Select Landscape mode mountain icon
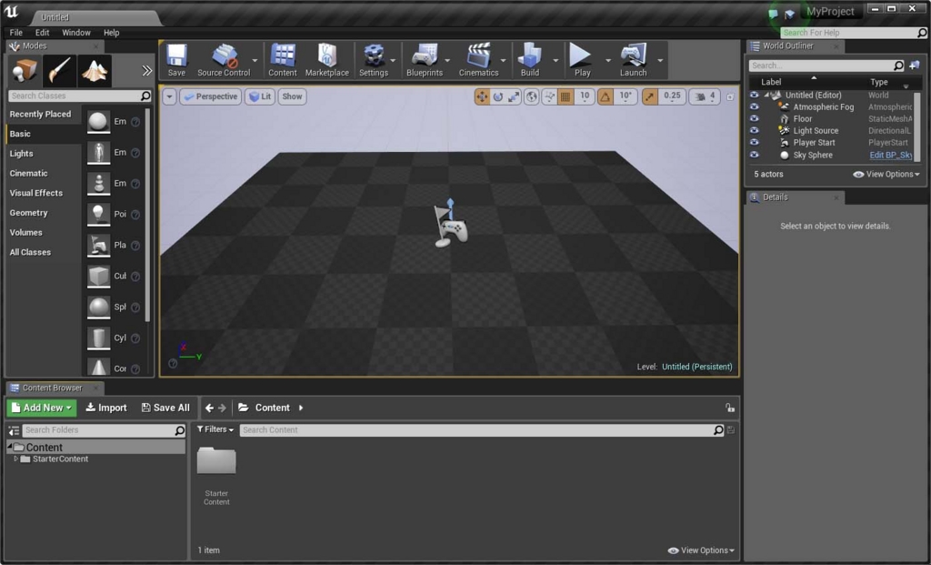This screenshot has width=931, height=565. tap(95, 71)
